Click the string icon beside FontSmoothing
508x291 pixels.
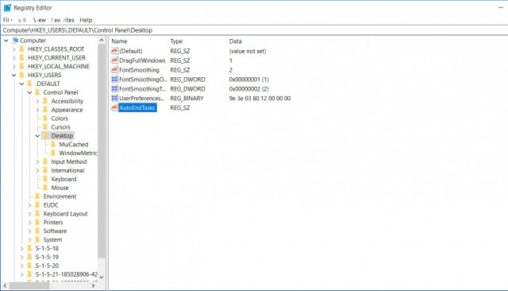click(x=114, y=70)
